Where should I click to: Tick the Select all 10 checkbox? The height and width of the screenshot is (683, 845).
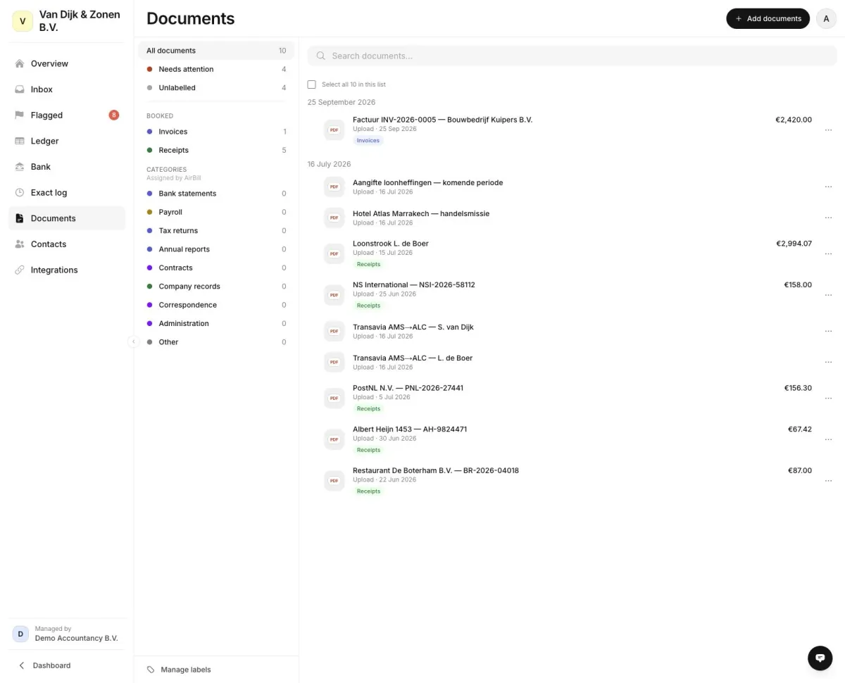tap(312, 84)
